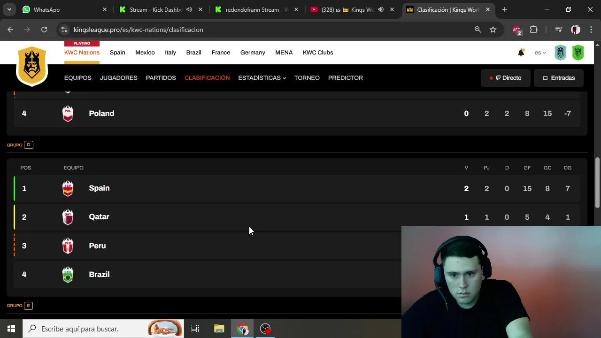
Task: Open the Chrome extensions puzzle icon
Action: click(x=533, y=30)
